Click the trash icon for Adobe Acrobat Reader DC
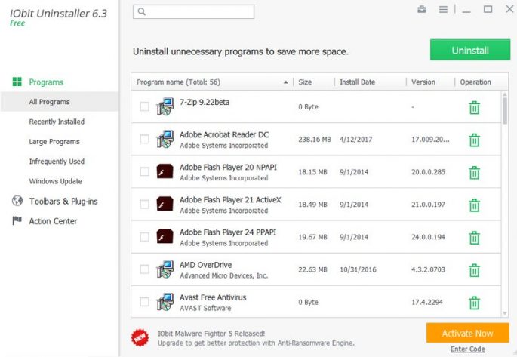517x357 pixels. pos(474,140)
